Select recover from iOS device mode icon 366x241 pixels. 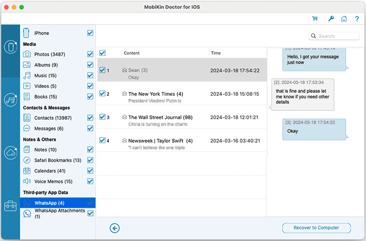click(10, 47)
